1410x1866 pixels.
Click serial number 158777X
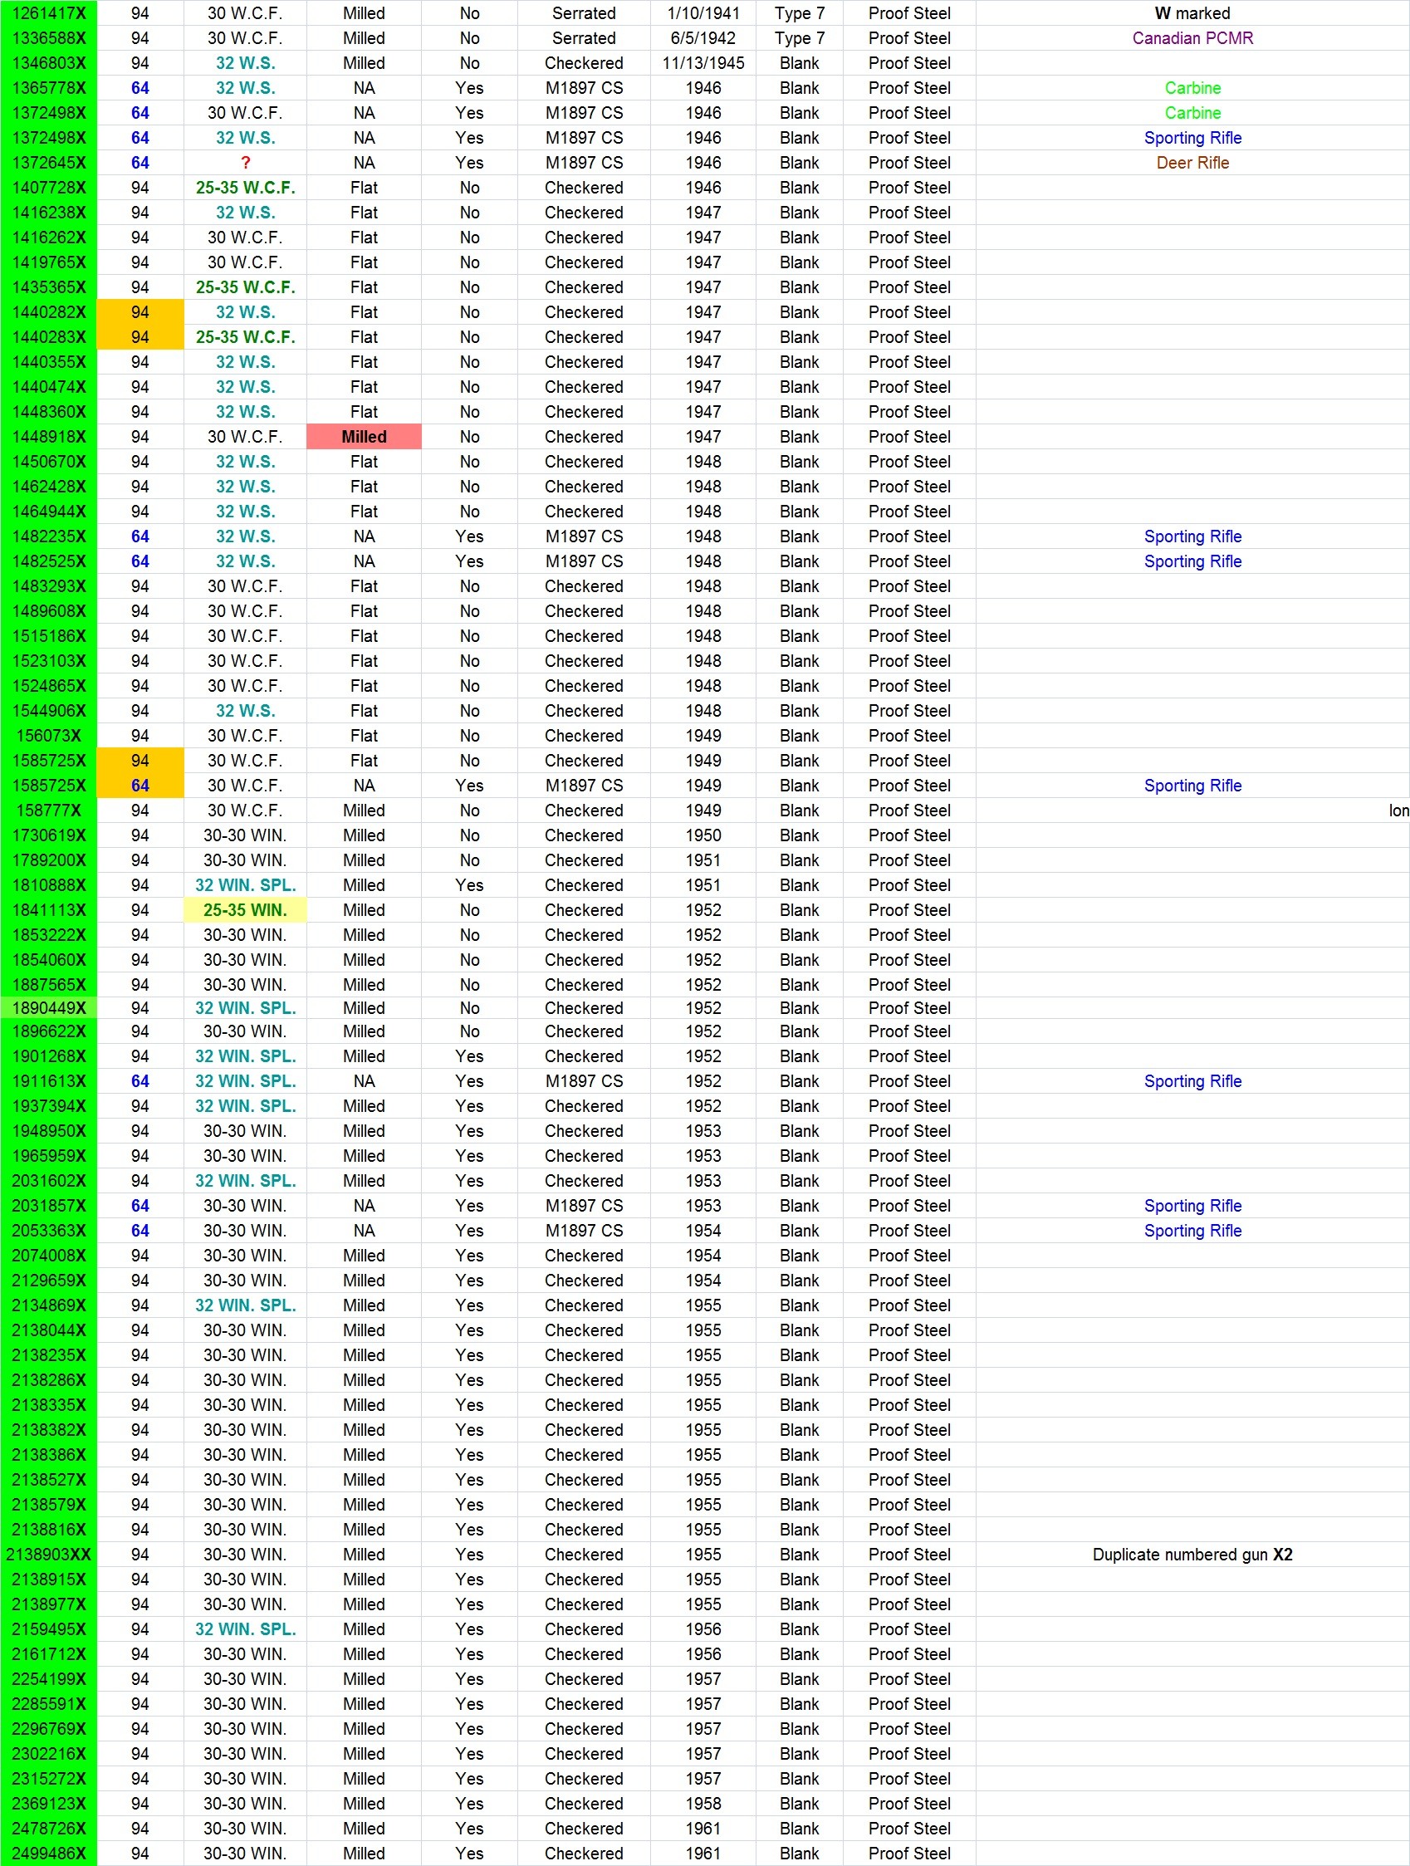point(49,811)
